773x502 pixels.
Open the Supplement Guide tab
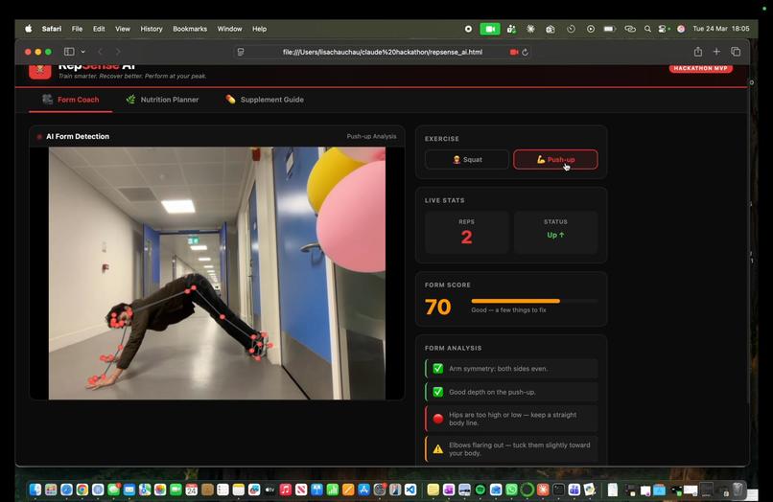click(x=265, y=100)
